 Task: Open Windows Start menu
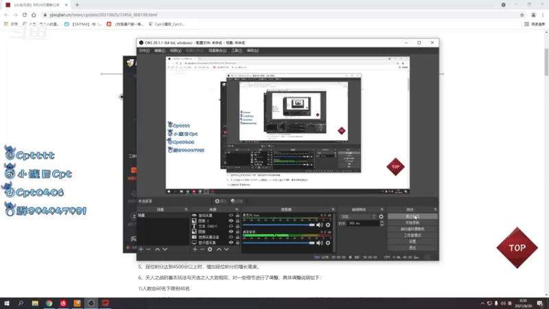point(7,303)
